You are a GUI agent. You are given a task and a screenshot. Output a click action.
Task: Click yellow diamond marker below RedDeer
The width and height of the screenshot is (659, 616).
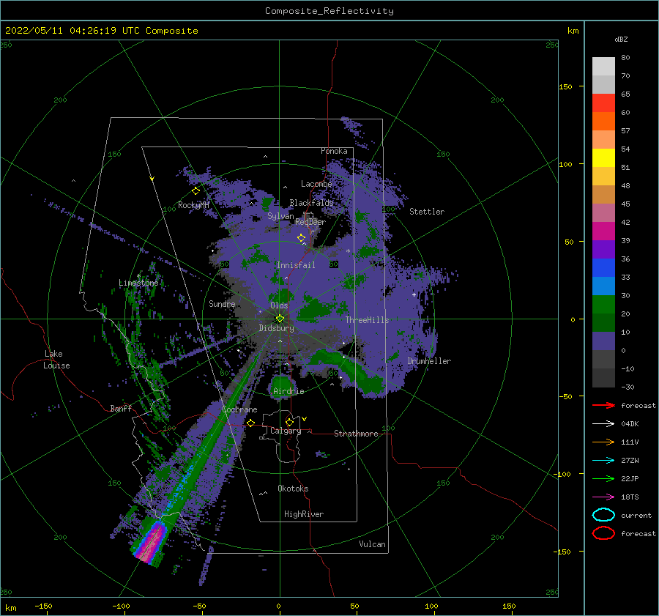[x=302, y=238]
